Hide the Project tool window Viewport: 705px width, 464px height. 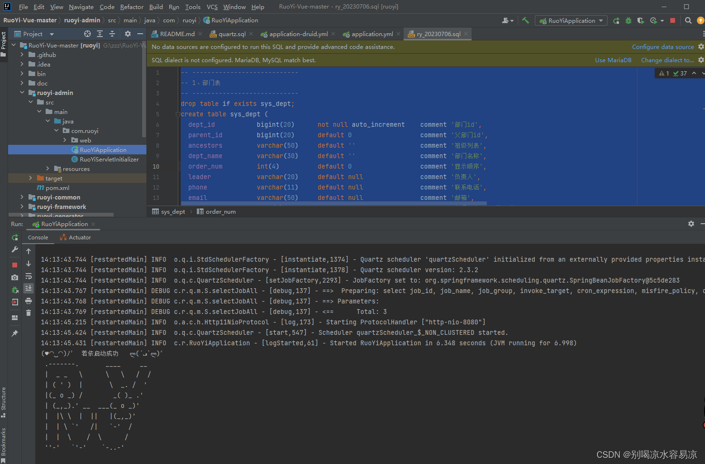click(140, 34)
